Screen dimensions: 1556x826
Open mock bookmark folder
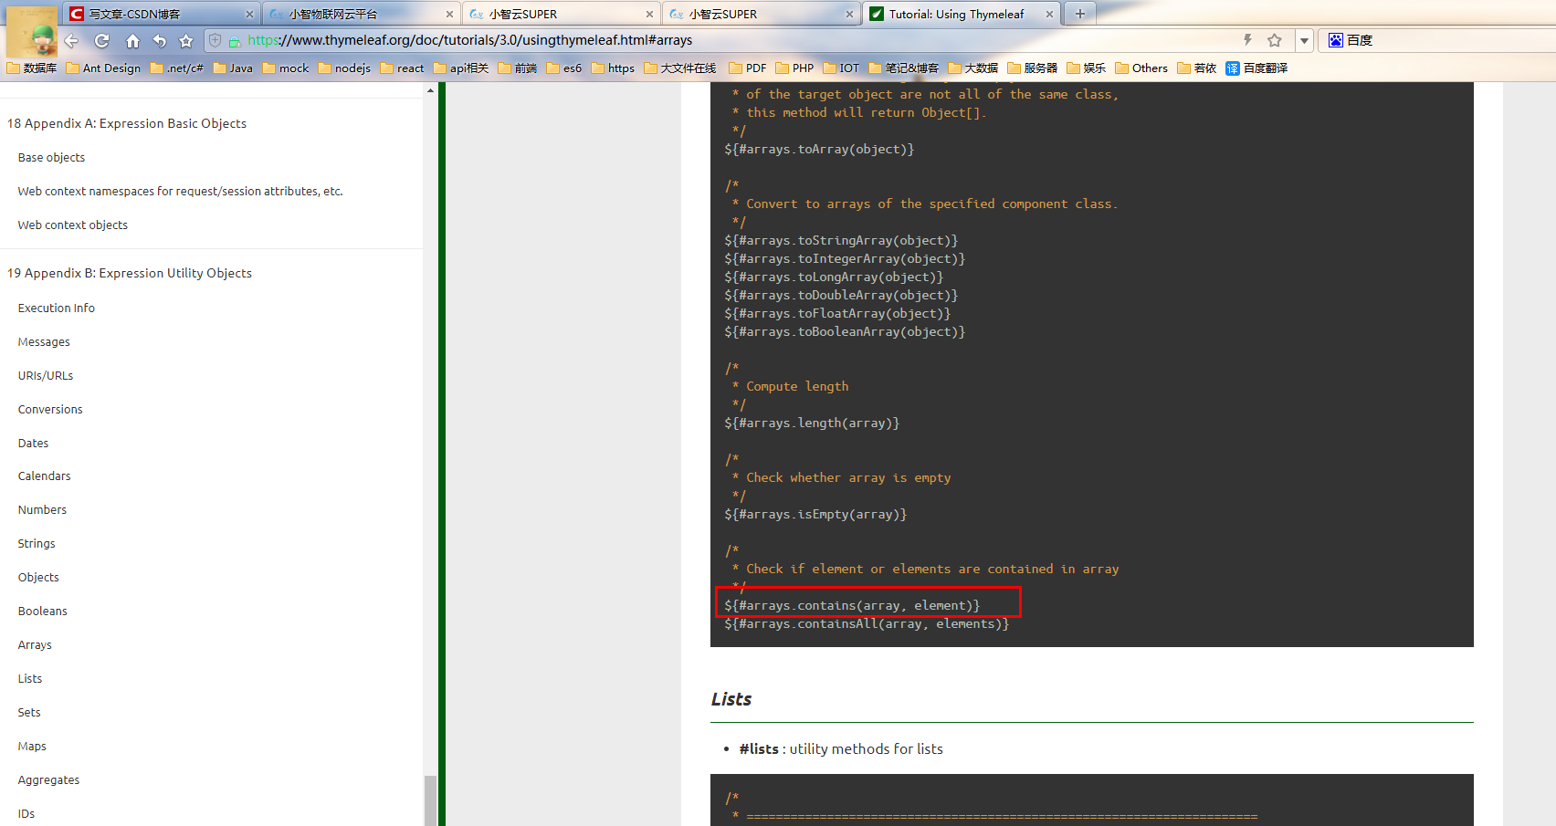pyautogui.click(x=286, y=68)
